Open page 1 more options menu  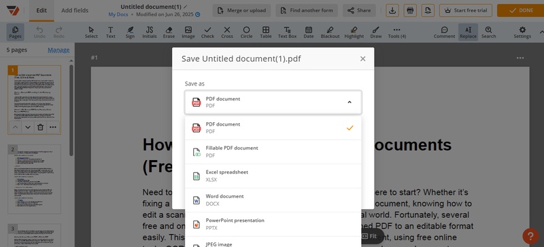[x=53, y=127]
